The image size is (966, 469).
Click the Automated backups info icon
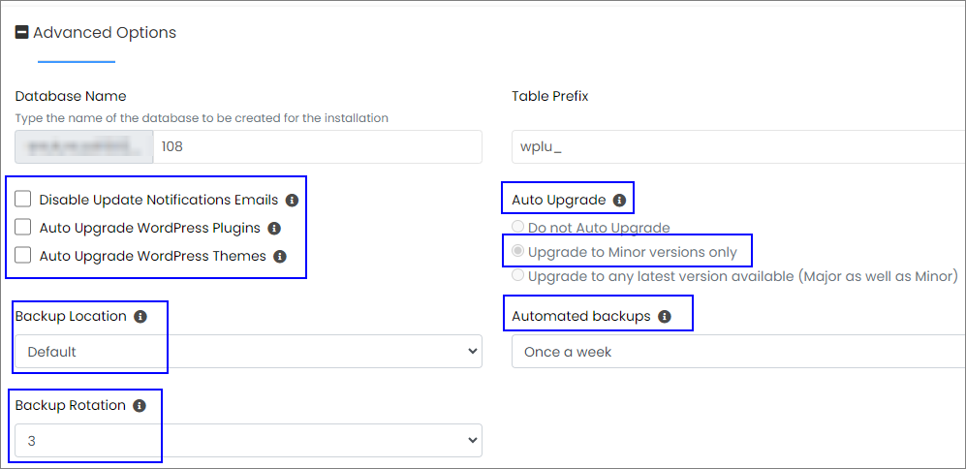click(664, 317)
